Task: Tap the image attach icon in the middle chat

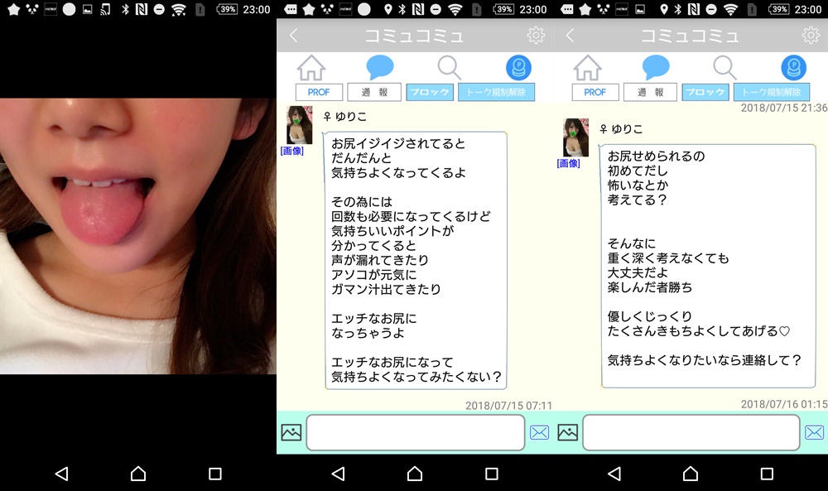Action: pos(291,432)
